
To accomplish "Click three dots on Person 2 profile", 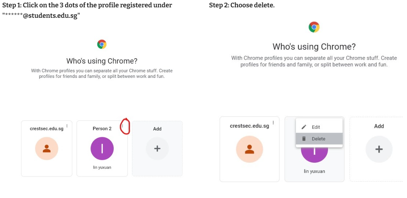I will [x=123, y=126].
